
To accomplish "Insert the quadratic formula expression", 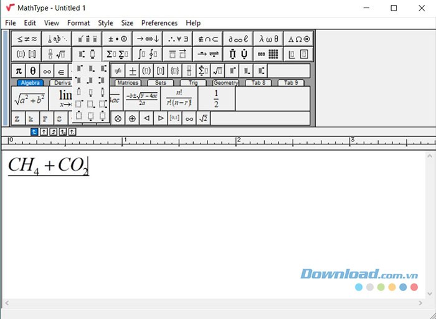I will (141, 98).
